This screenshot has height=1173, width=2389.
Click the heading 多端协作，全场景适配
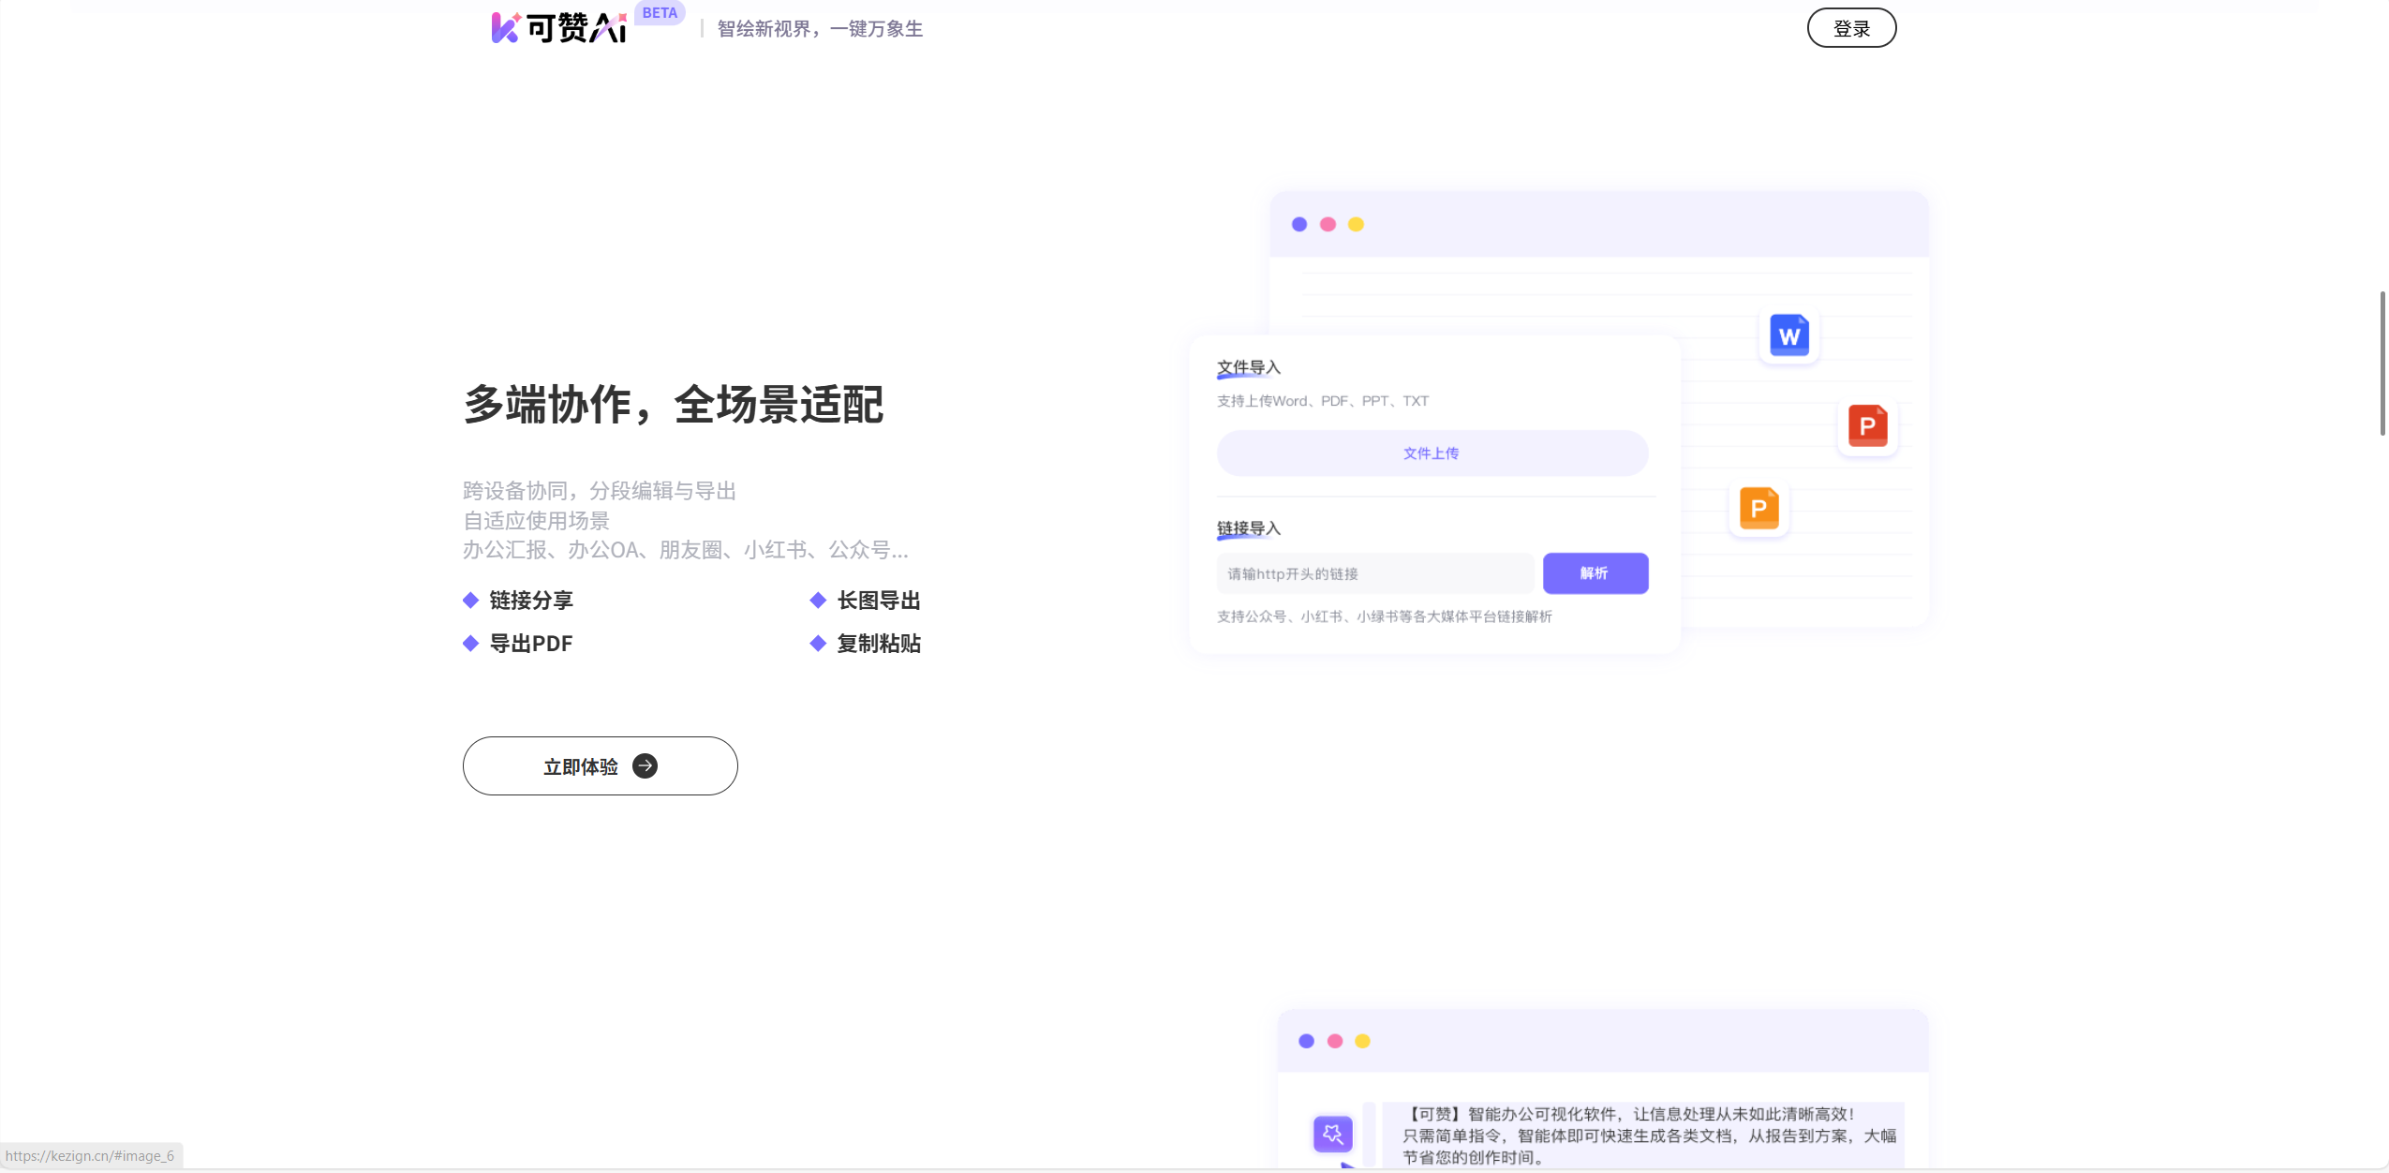pos(673,405)
